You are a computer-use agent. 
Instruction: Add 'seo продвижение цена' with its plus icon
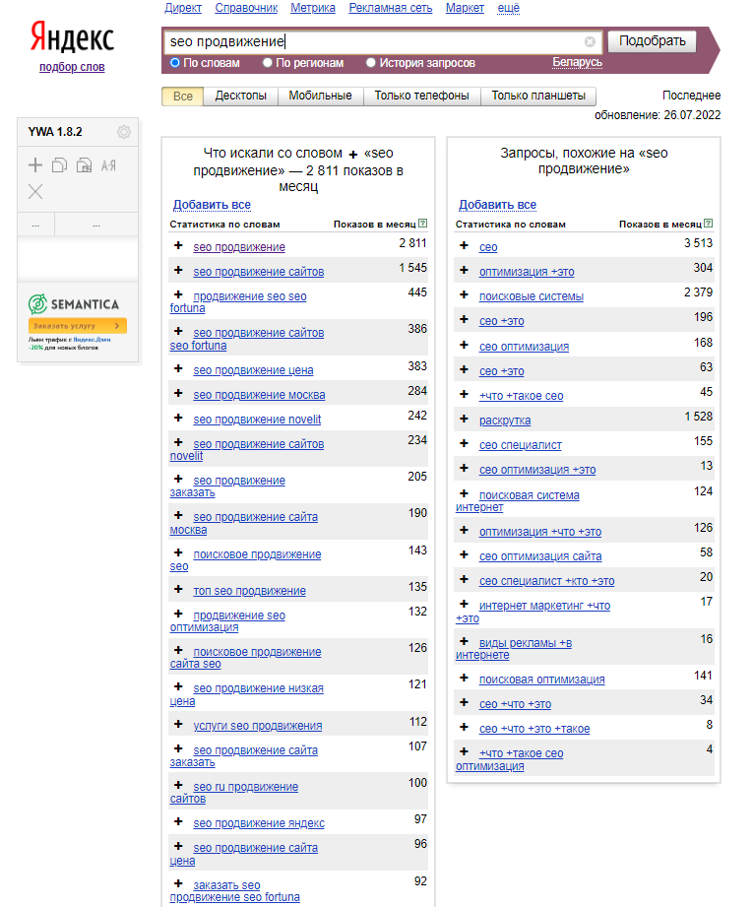coord(178,369)
